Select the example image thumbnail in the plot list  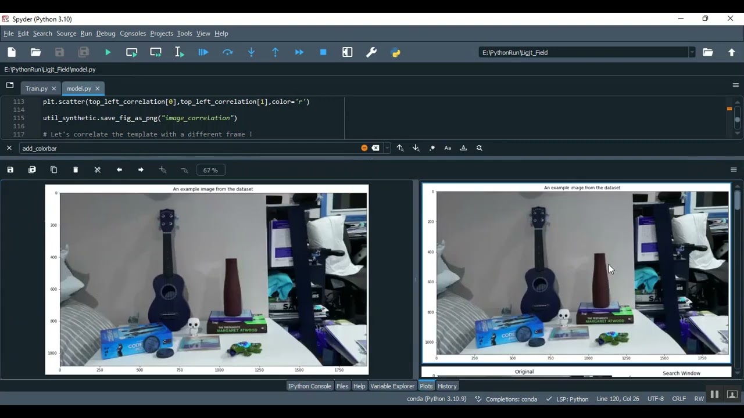pos(576,273)
